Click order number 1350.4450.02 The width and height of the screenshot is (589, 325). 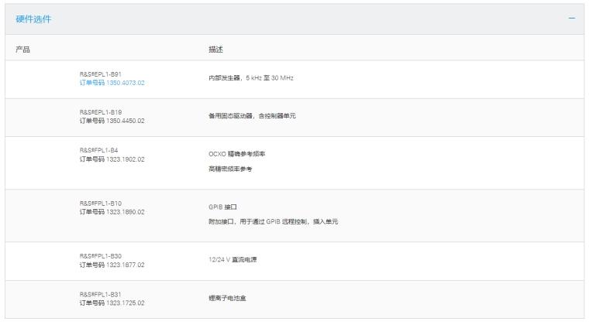point(112,121)
